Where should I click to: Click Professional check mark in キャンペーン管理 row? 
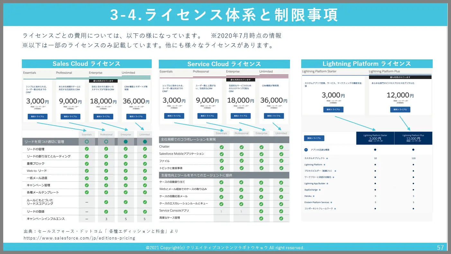click(106, 185)
